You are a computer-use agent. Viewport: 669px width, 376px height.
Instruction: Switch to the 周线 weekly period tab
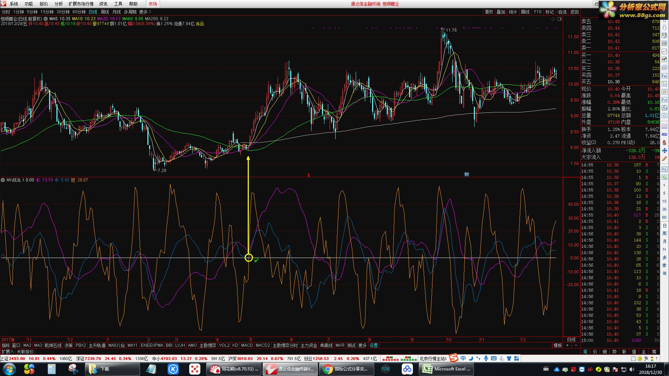click(x=105, y=12)
